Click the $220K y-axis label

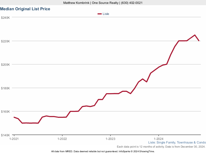click(x=5, y=41)
